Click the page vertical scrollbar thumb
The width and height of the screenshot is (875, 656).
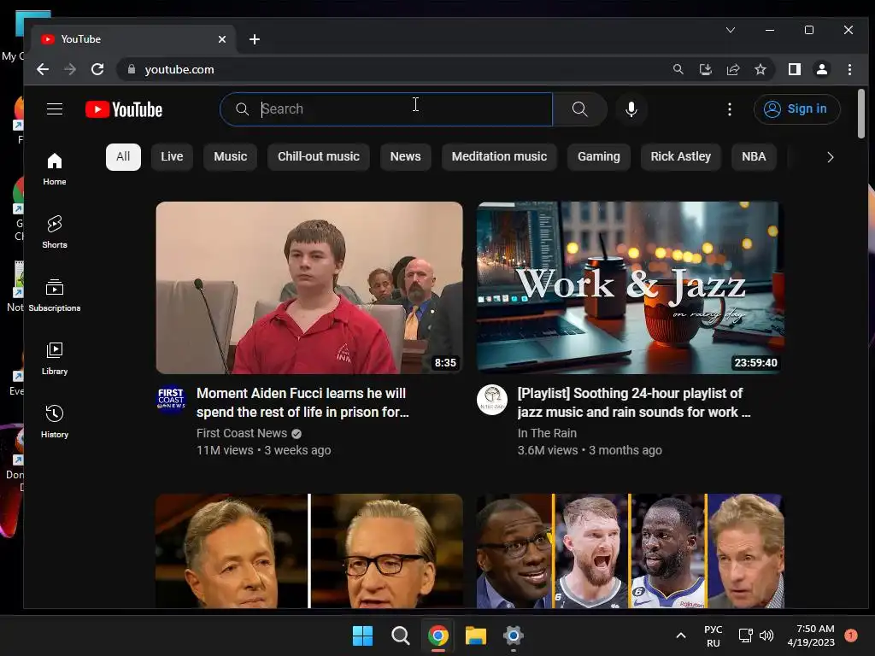click(861, 114)
